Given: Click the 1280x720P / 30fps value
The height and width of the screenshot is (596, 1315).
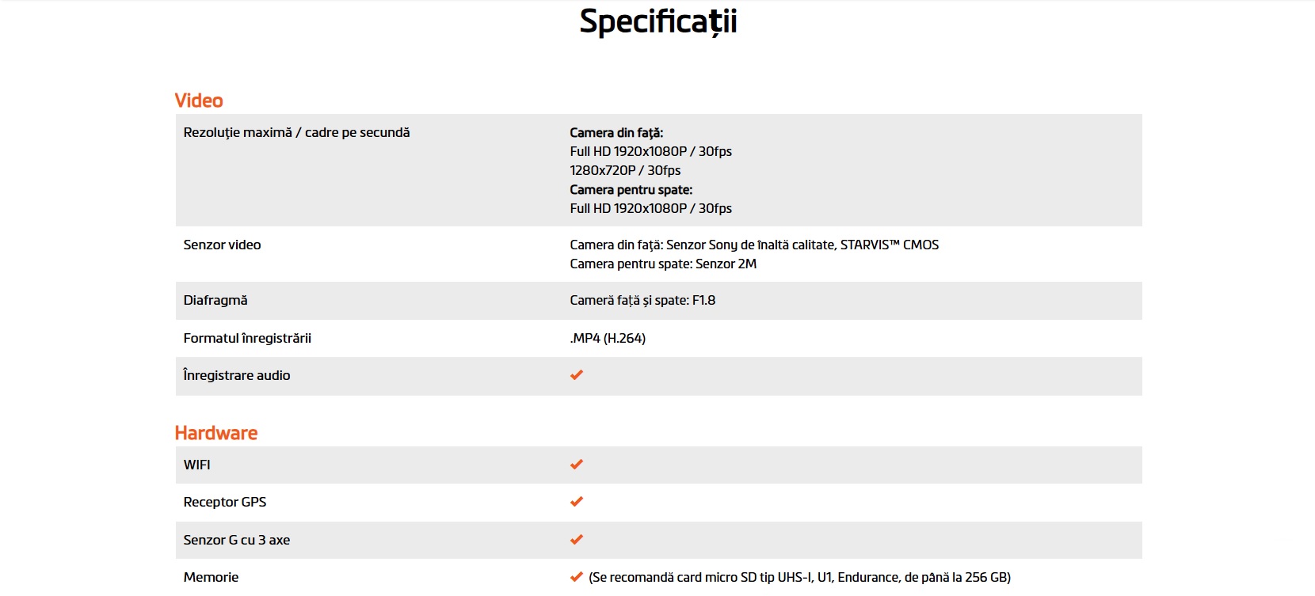Looking at the screenshot, I should tap(625, 170).
